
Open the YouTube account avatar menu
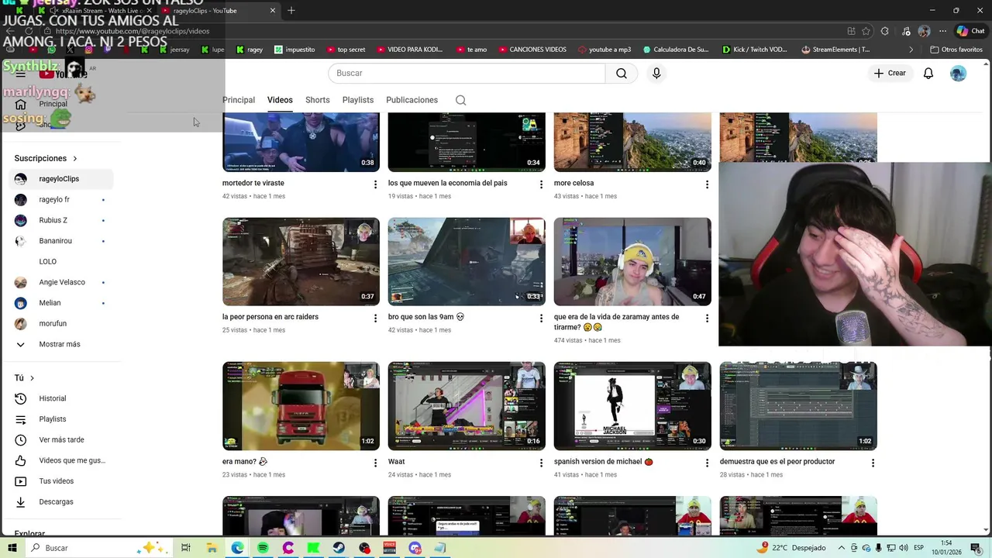(959, 73)
